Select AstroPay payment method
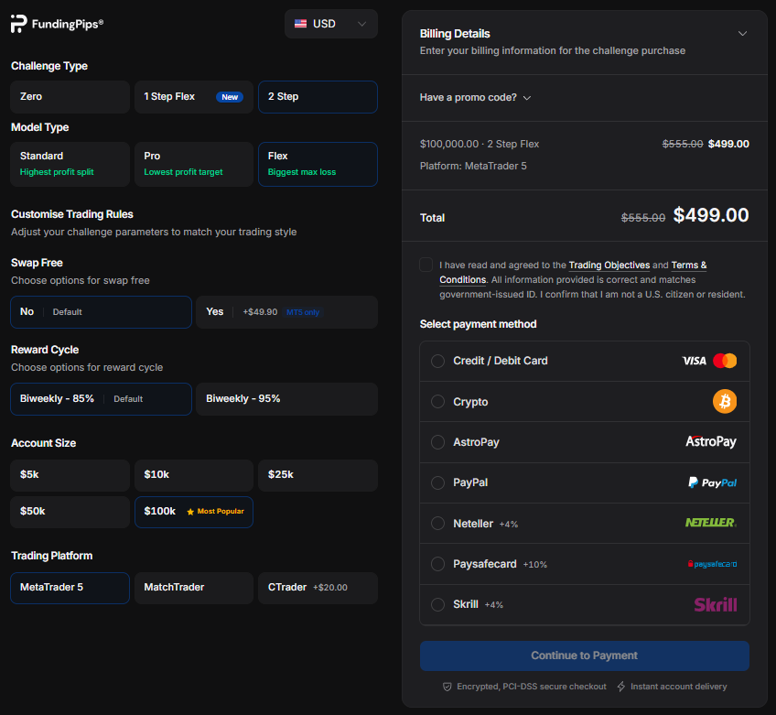This screenshot has height=715, width=776. (585, 442)
